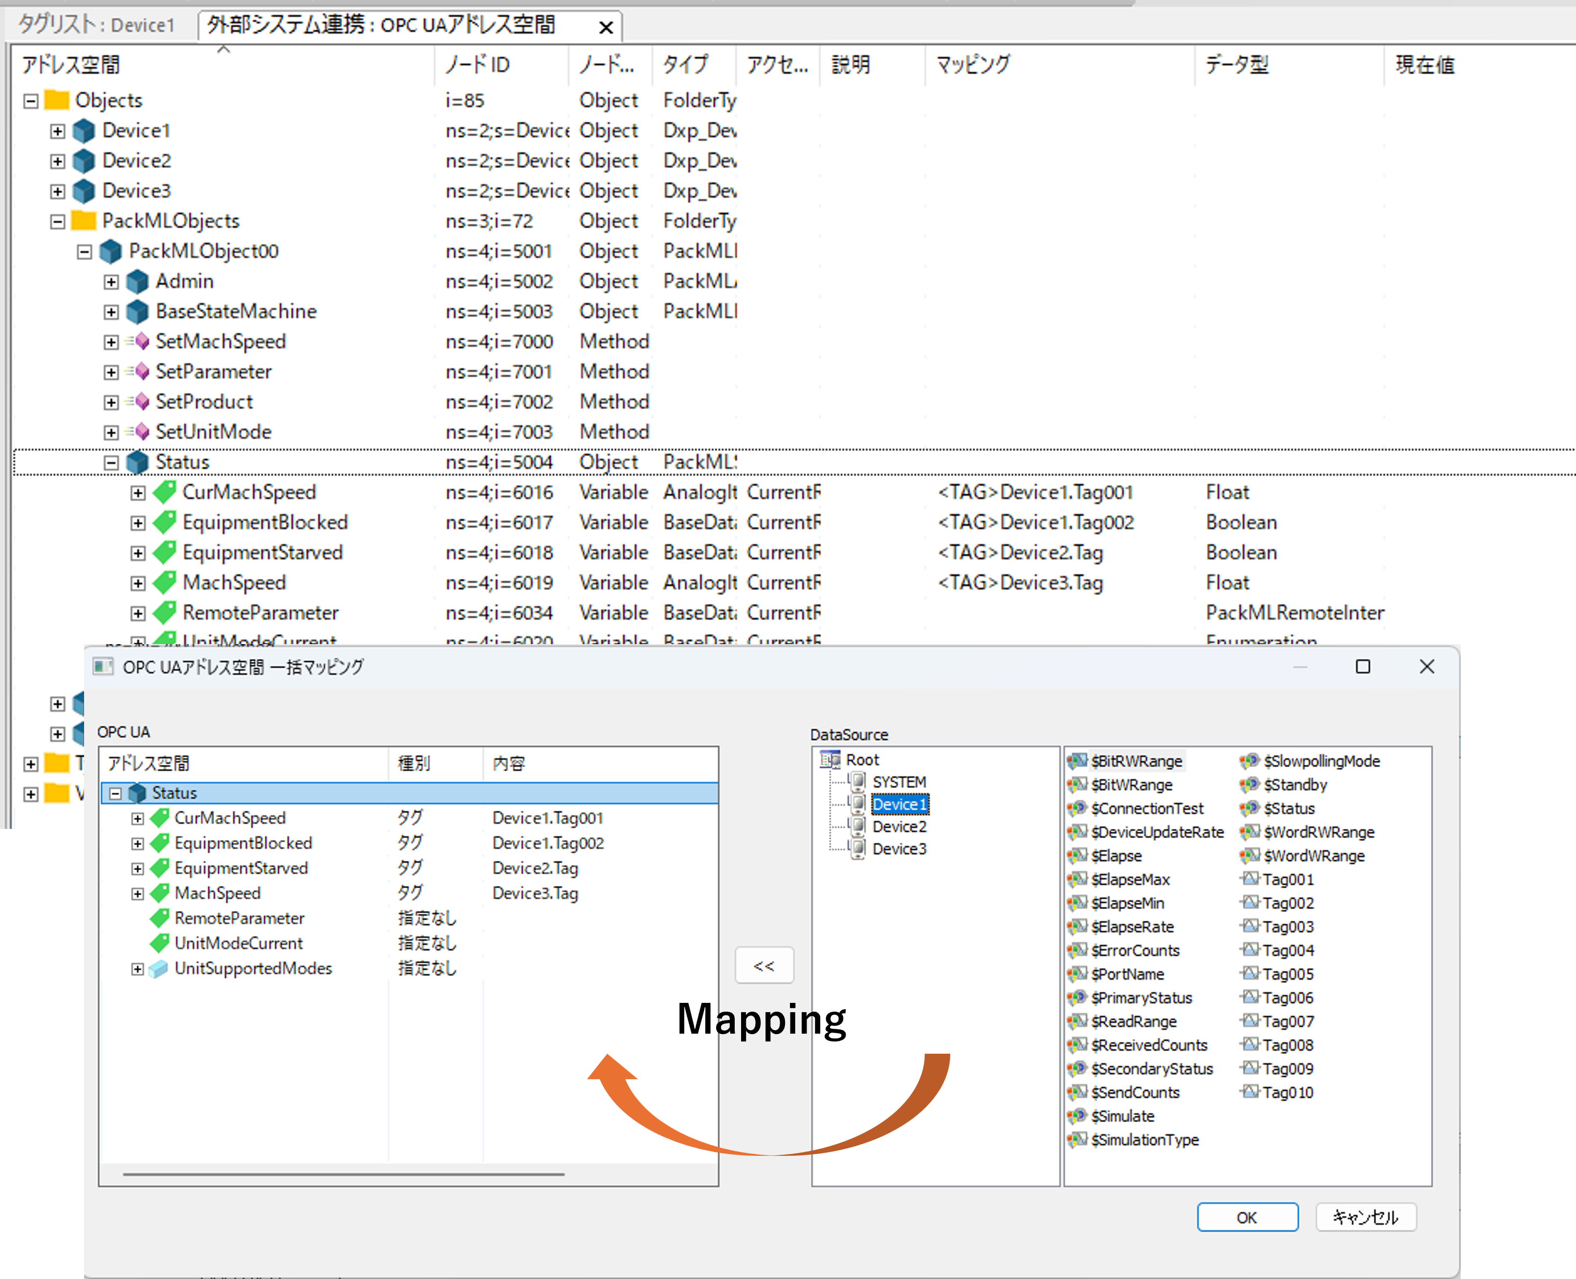The height and width of the screenshot is (1279, 1576).
Task: Click the horizontal scrollbar in the OPC UA panel
Action: pyautogui.click(x=343, y=1173)
